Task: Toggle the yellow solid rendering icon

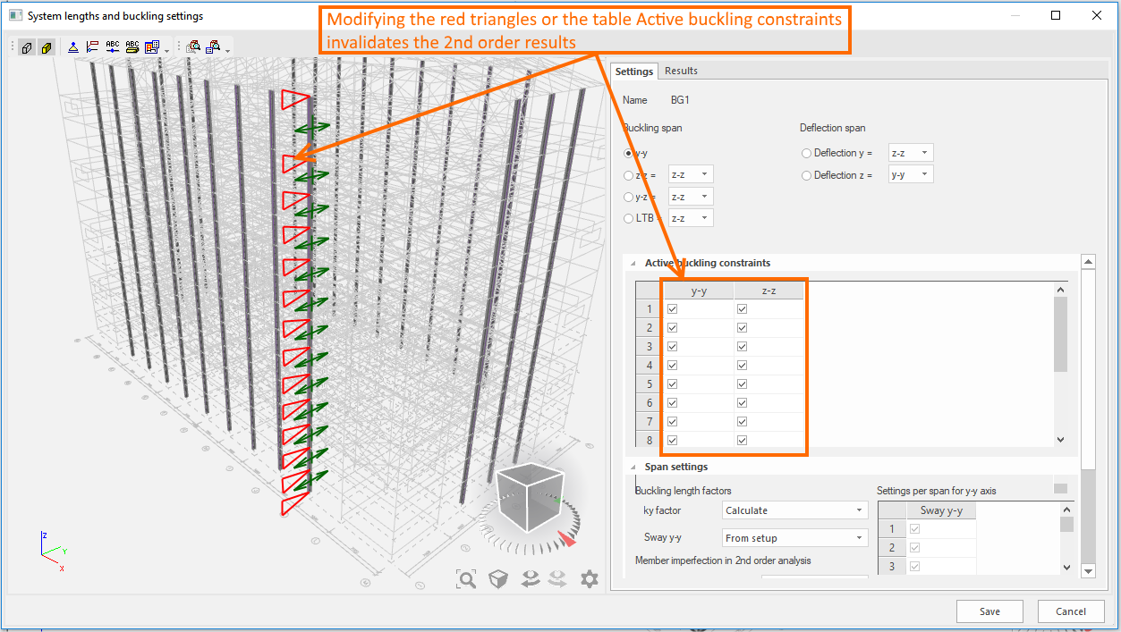Action: (47, 47)
